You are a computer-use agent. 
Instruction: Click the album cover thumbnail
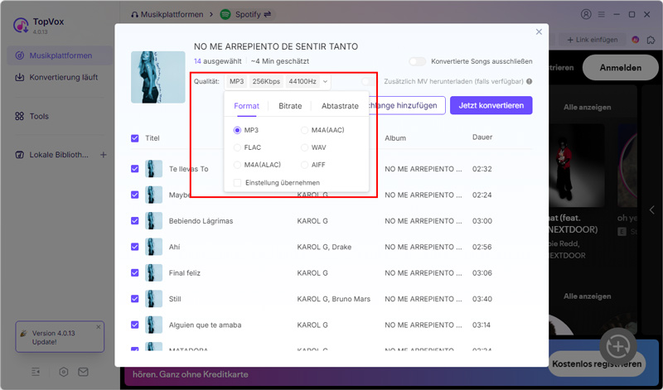click(x=158, y=77)
